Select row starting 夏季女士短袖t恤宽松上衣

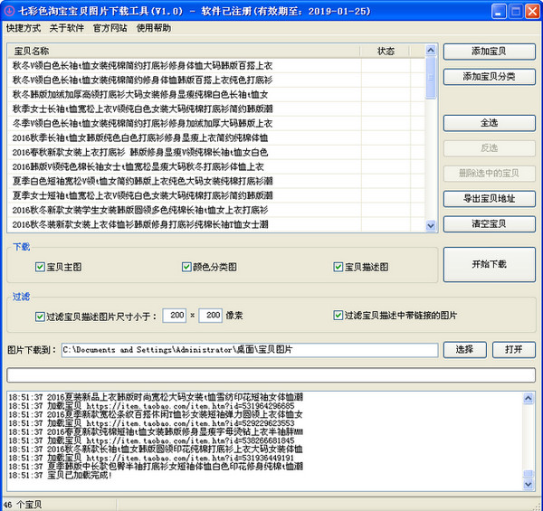point(216,195)
